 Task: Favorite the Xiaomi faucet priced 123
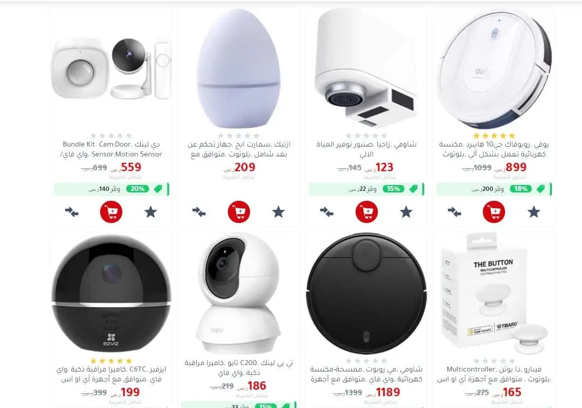(x=406, y=212)
